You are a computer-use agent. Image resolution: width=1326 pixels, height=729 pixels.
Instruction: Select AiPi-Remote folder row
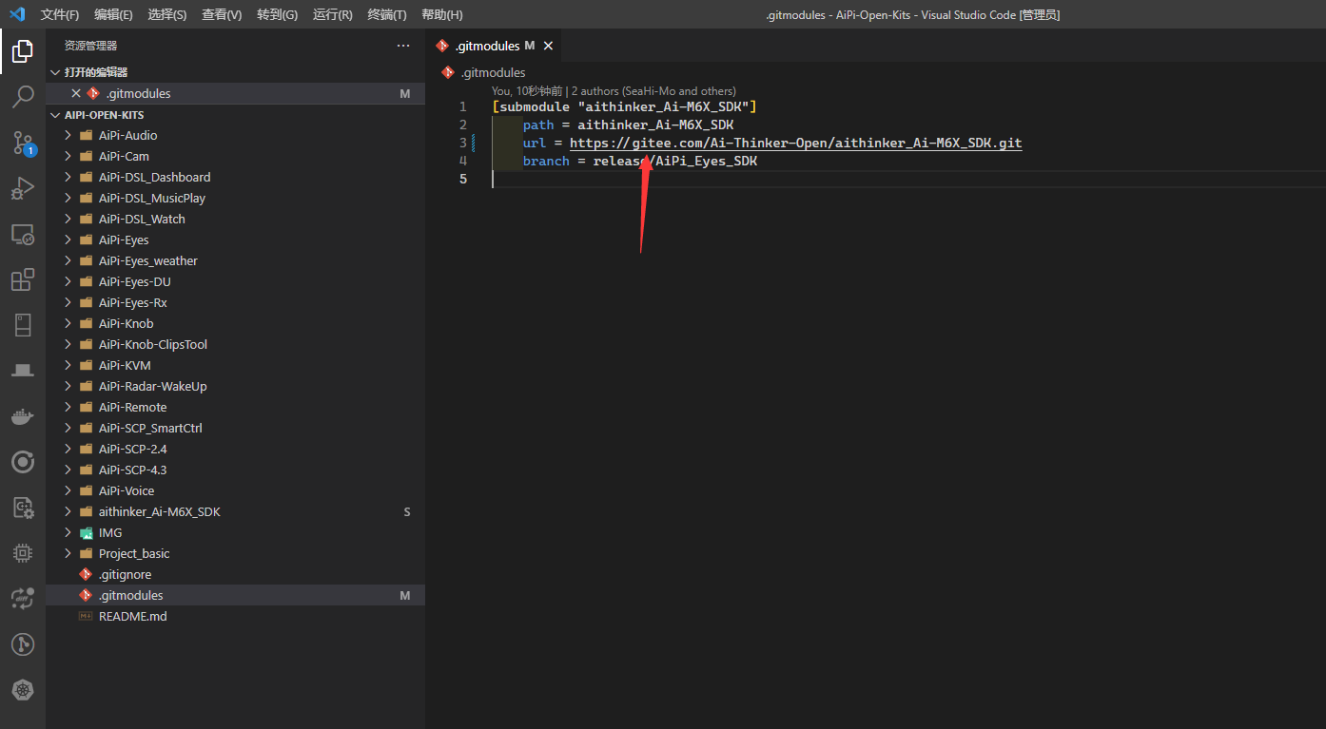pos(235,407)
